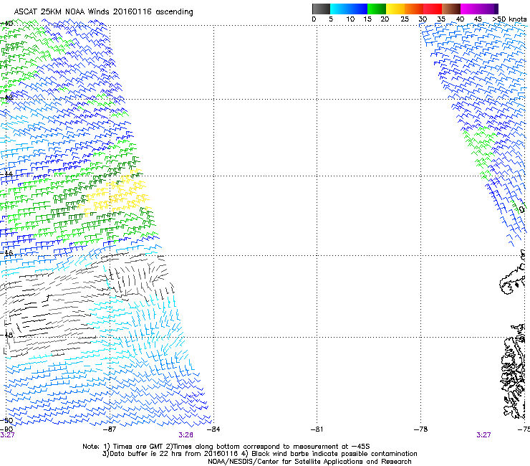Click the purple pass time "3:26"
530x466 pixels.
coord(186,435)
